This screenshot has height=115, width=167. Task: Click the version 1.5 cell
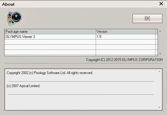point(126,37)
